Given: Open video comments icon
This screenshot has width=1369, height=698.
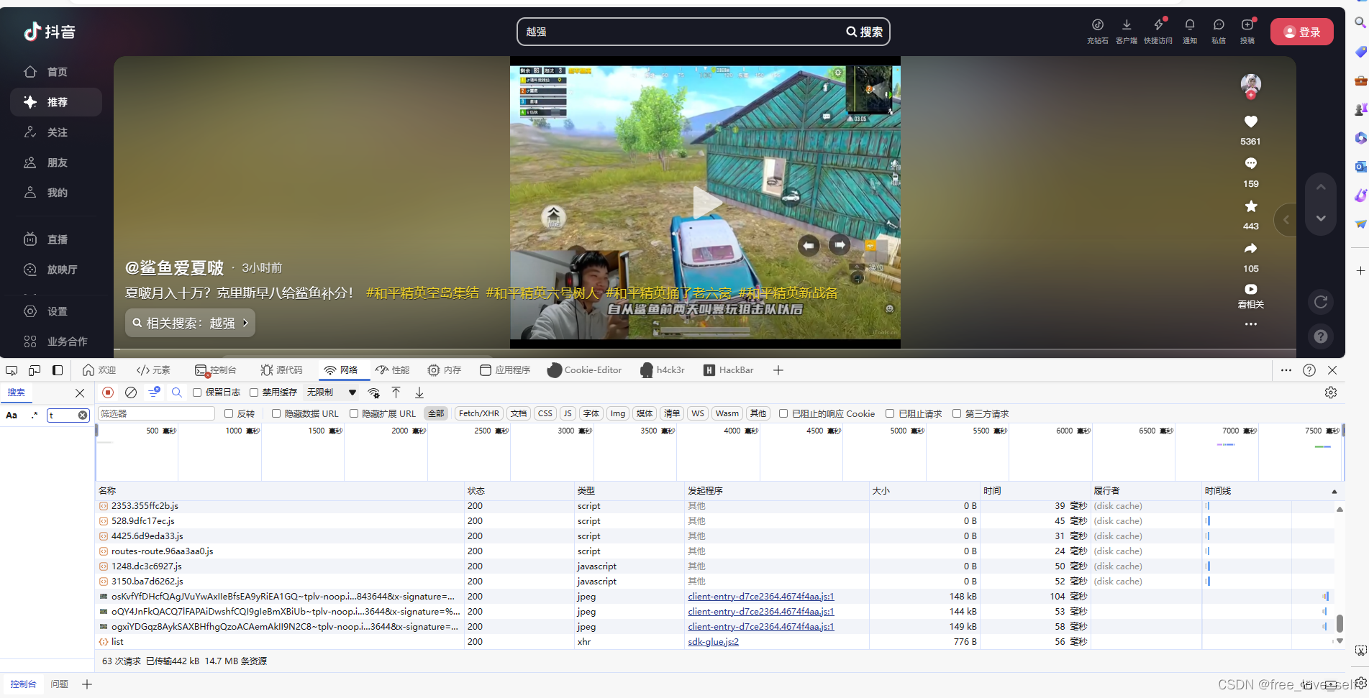Looking at the screenshot, I should [x=1251, y=164].
